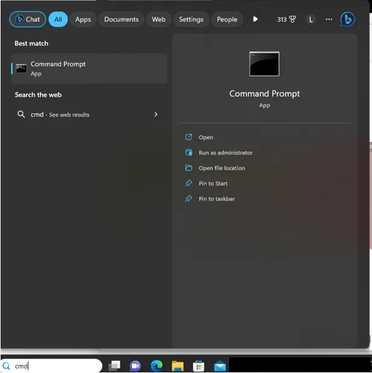
Task: Expand the cmd web results chevron
Action: [x=156, y=114]
